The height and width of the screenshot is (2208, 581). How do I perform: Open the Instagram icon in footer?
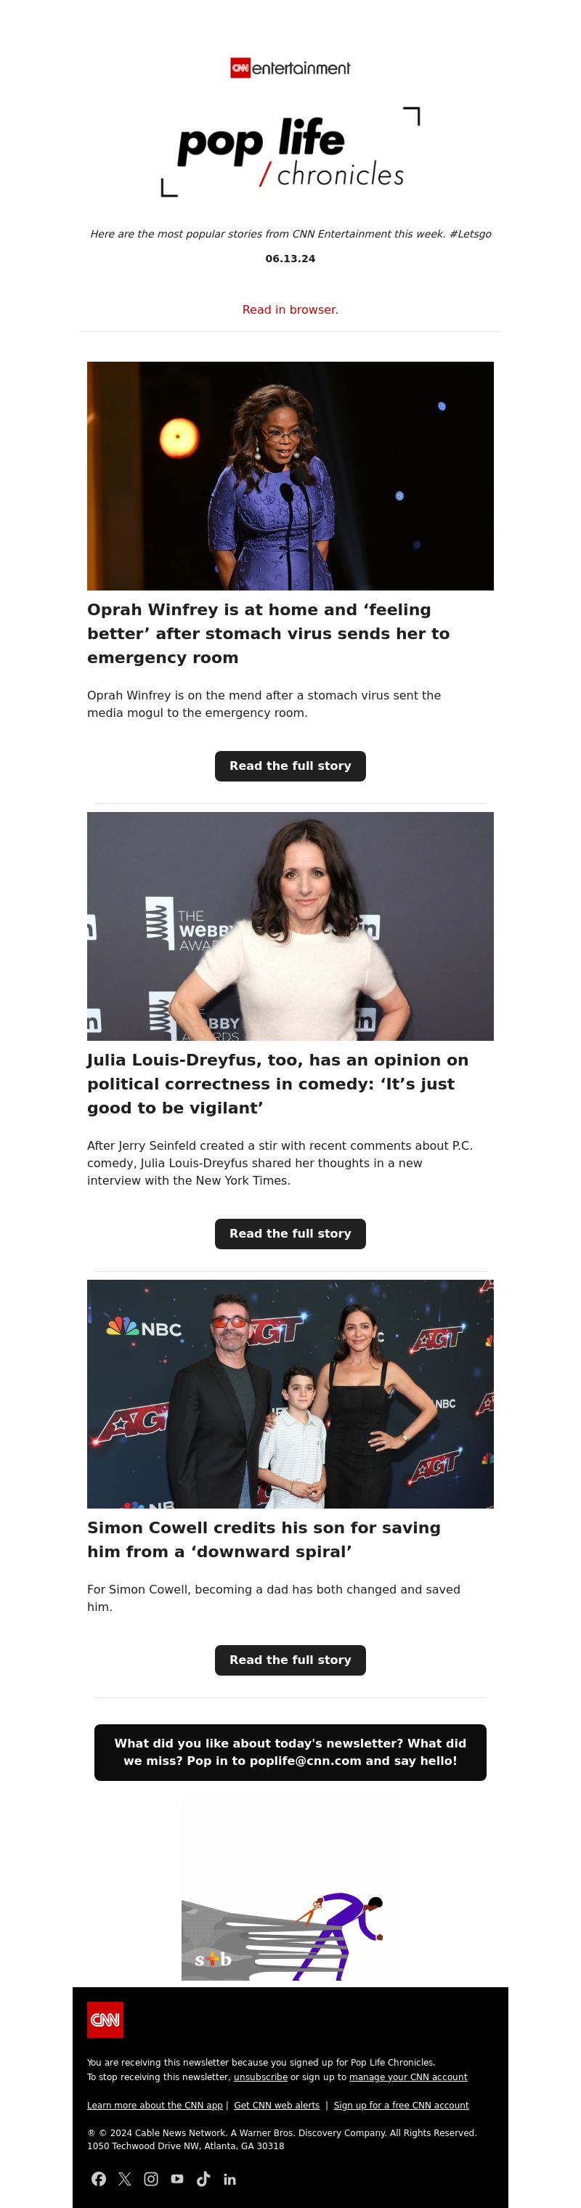[x=151, y=2178]
